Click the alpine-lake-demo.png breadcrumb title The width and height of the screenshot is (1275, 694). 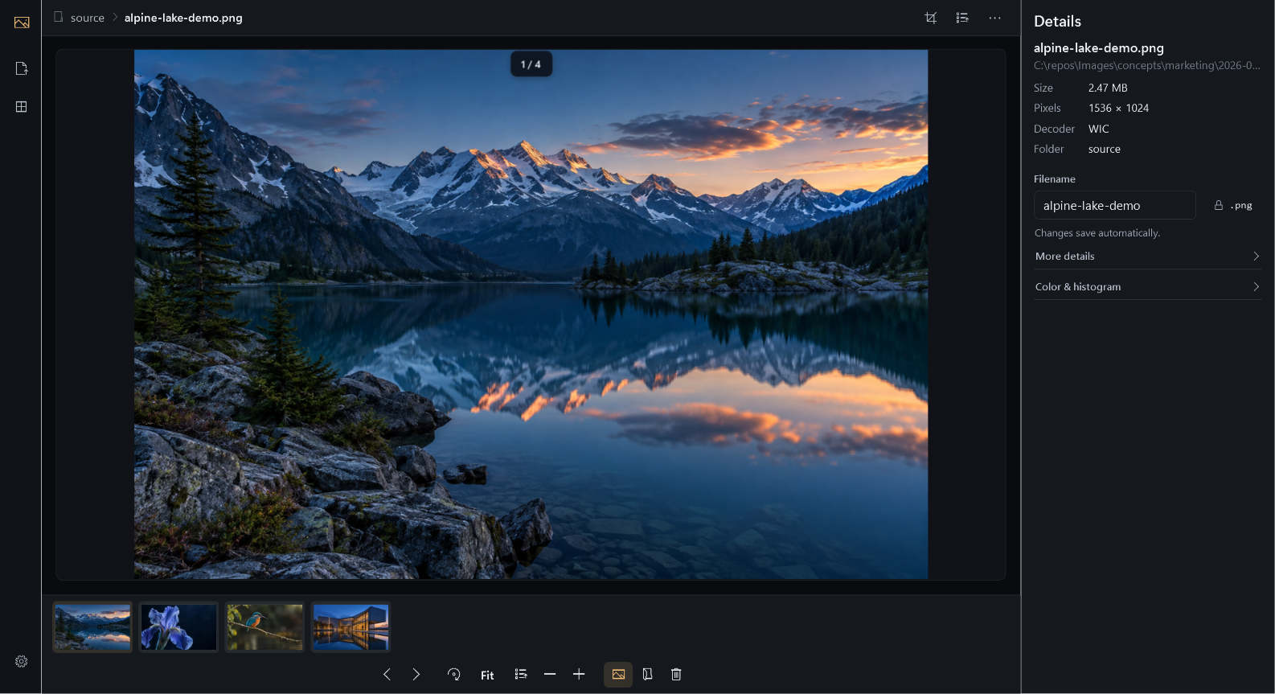[183, 18]
